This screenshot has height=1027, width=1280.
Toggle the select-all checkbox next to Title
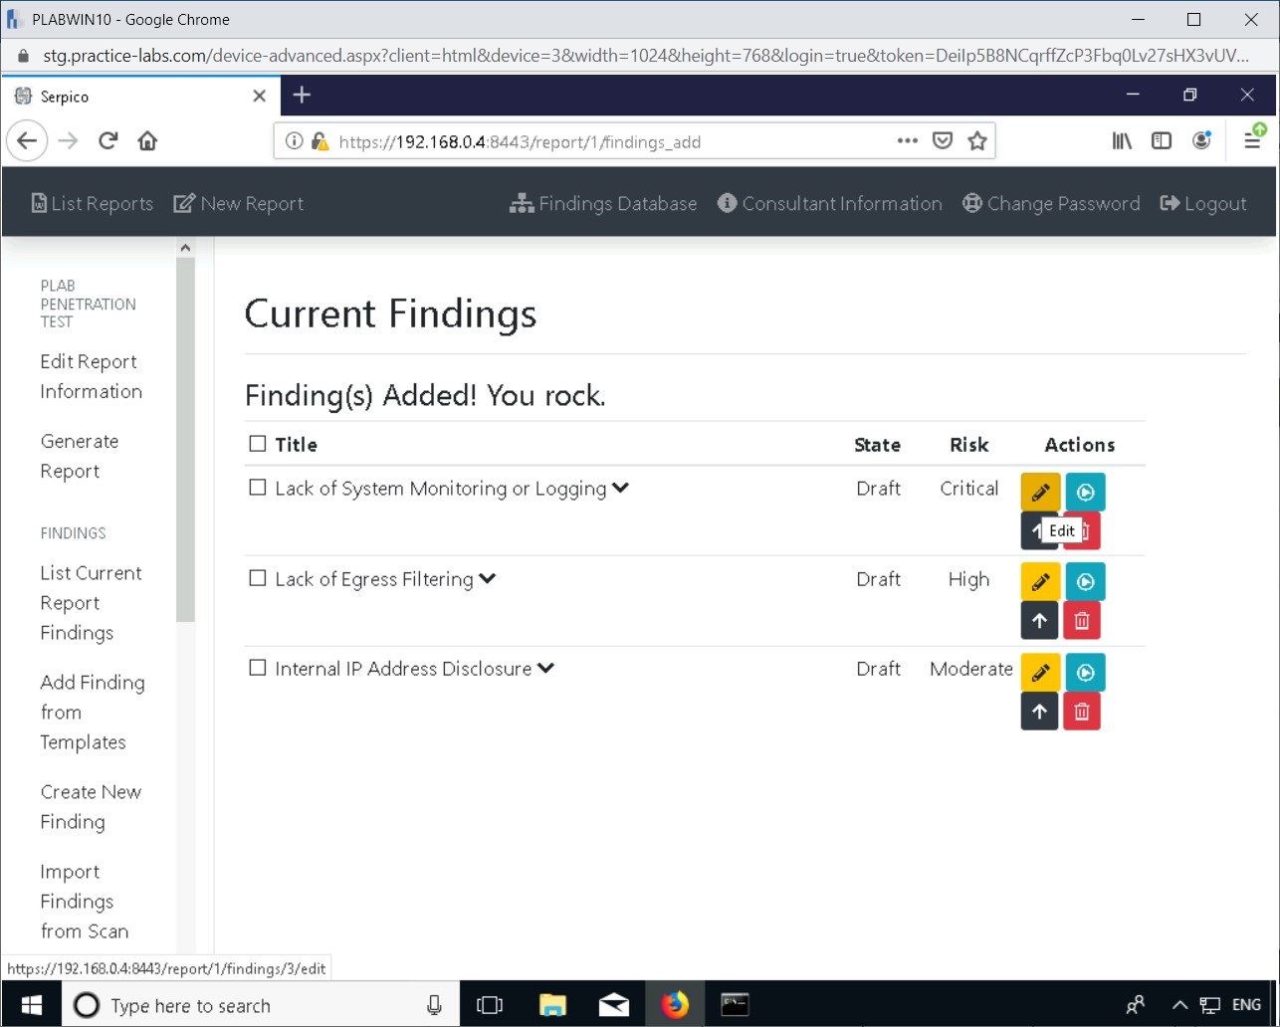pyautogui.click(x=258, y=444)
